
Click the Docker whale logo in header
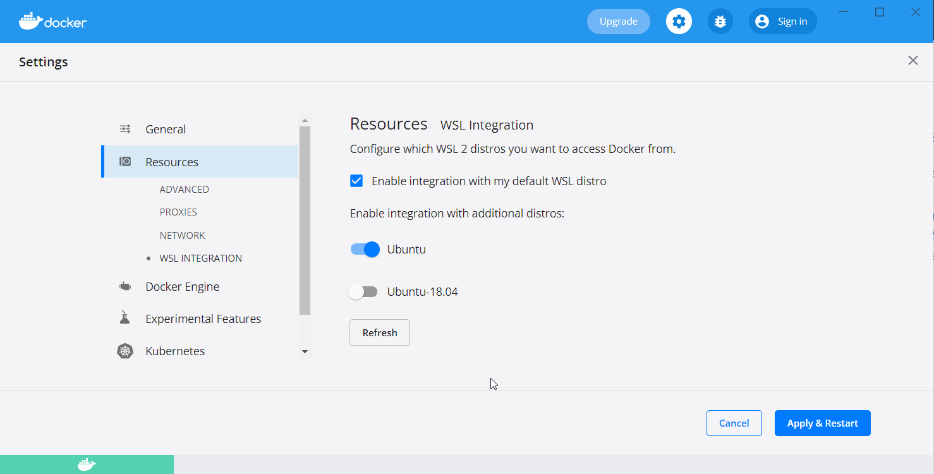(28, 21)
